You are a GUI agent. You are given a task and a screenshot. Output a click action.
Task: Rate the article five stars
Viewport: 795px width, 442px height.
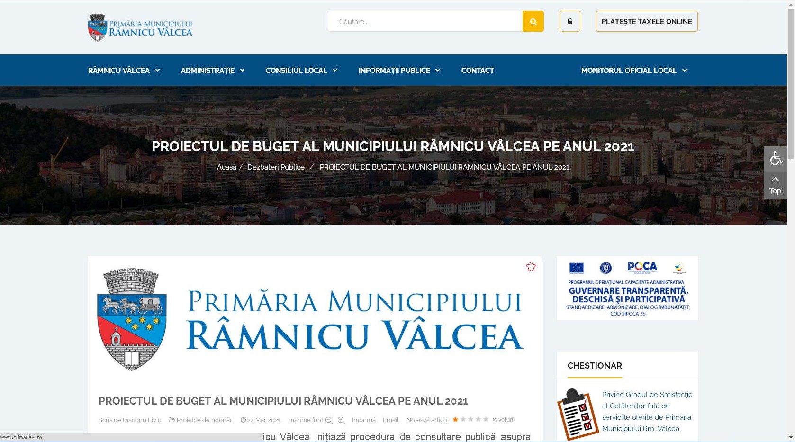point(486,419)
